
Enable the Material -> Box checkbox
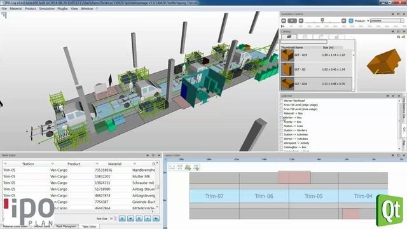pyautogui.click(x=281, y=113)
